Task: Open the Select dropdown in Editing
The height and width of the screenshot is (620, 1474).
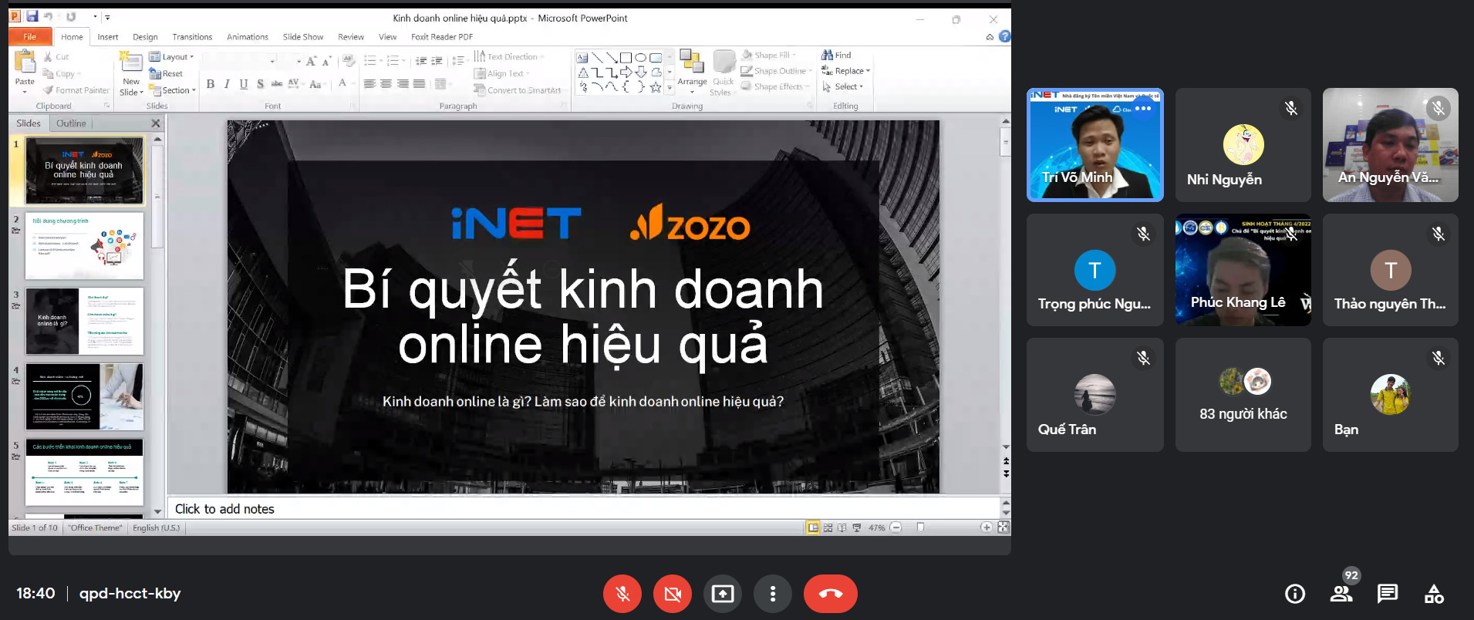Action: tap(843, 86)
